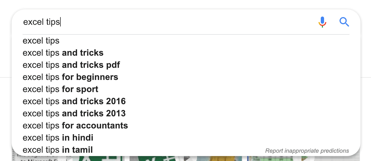Viewport: 371px width, 161px height.
Task: Pick the 'excel tips and tricks 2016' suggestion
Action: coord(74,101)
